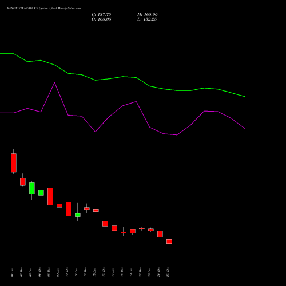
Task: Click the 15 Dec date axis label
Action: coord(94,272)
